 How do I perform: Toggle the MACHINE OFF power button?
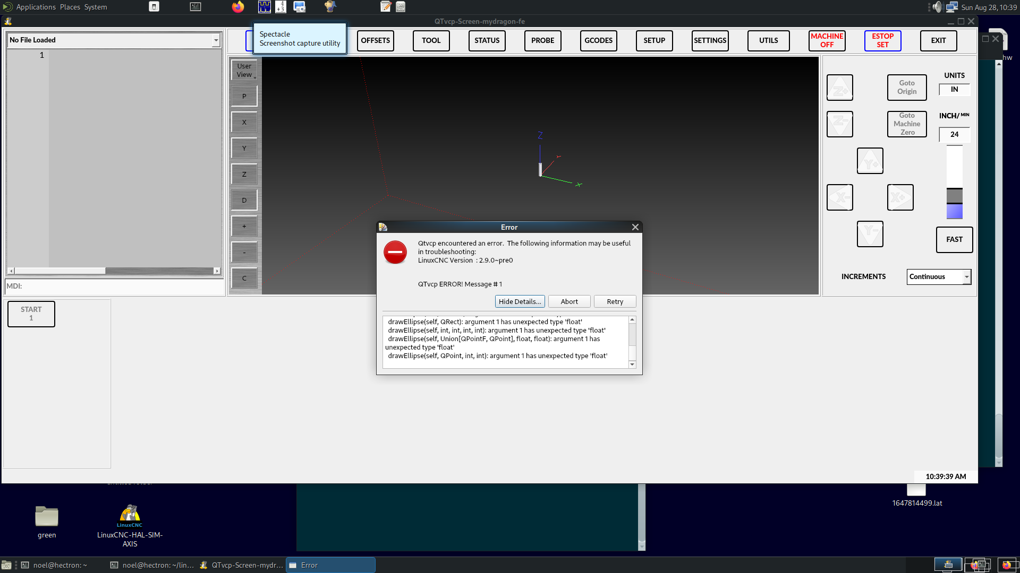click(x=827, y=40)
